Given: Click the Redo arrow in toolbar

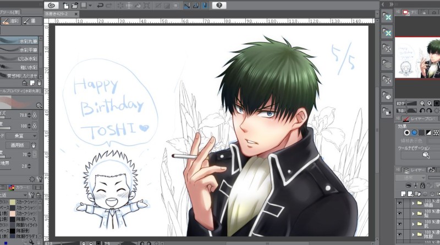Looking at the screenshot, I should [x=109, y=5].
